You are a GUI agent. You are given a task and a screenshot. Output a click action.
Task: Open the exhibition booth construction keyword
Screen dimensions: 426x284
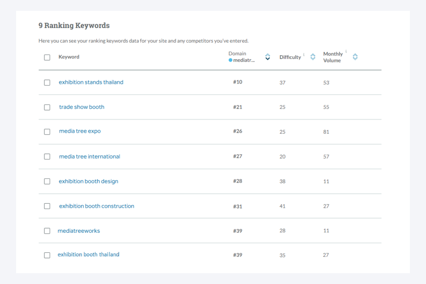click(x=97, y=206)
